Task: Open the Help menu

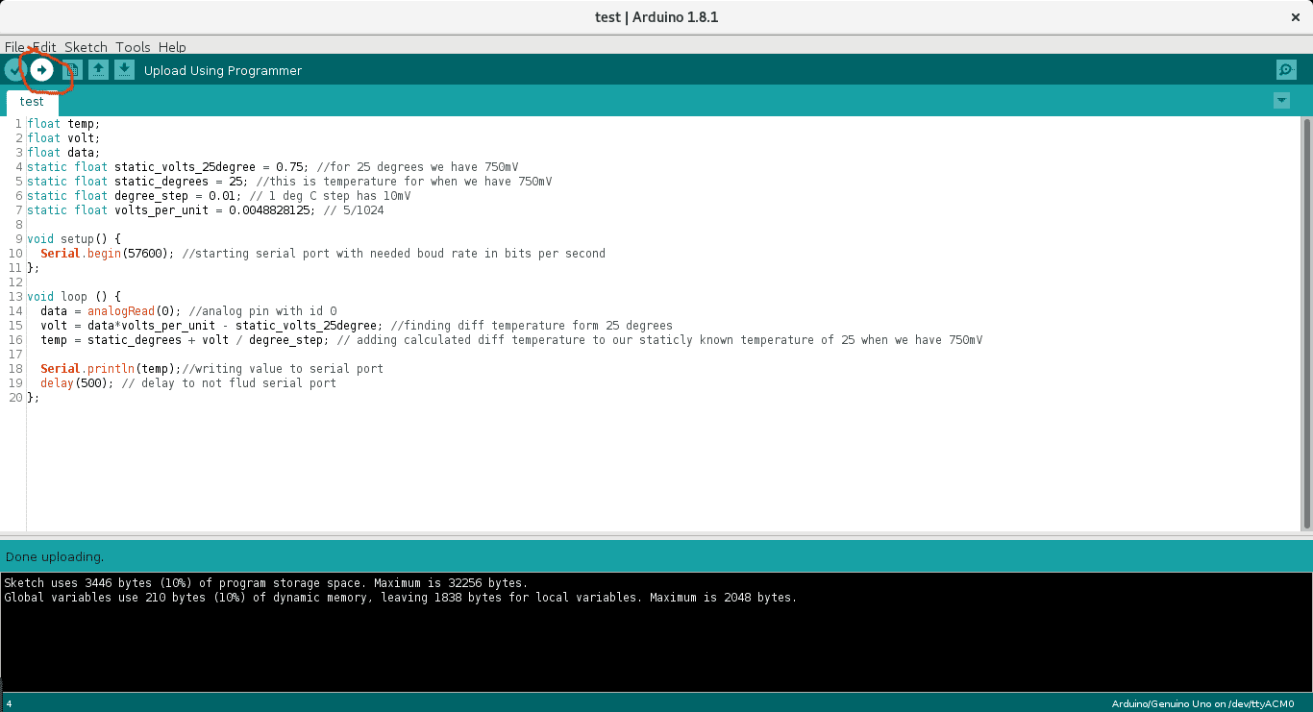Action: [171, 46]
